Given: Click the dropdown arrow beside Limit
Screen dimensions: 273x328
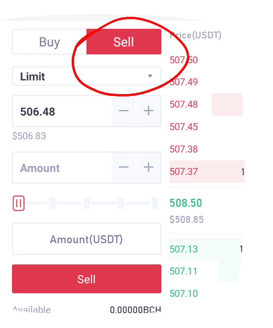Looking at the screenshot, I should click(x=150, y=76).
